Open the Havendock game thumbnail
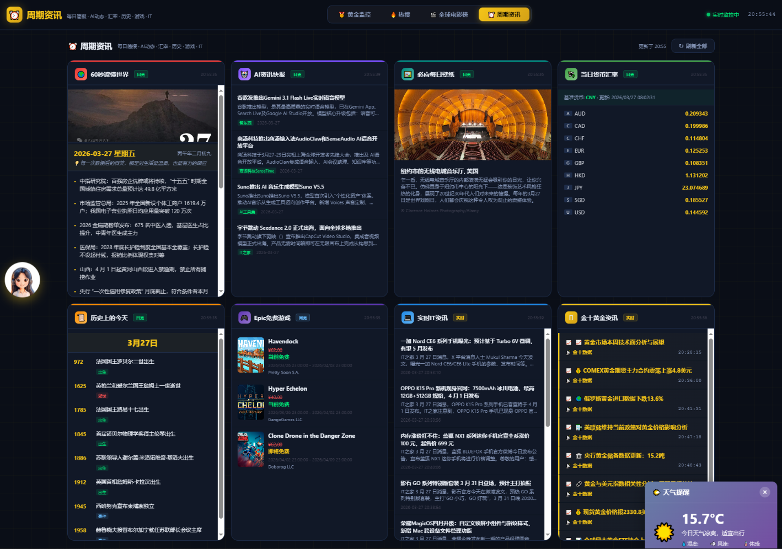This screenshot has width=782, height=549. tap(251, 356)
